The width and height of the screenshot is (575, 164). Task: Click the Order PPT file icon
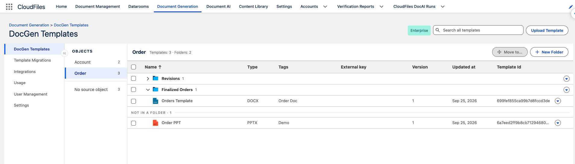point(156,123)
